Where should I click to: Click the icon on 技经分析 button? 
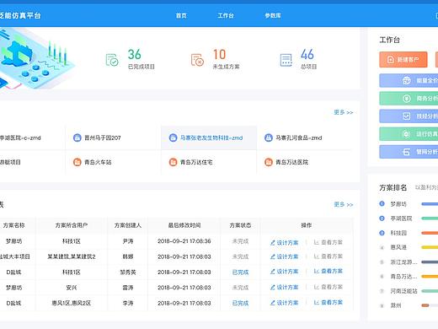point(407,116)
